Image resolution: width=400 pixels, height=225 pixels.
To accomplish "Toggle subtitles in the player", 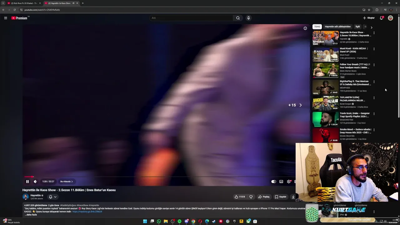I will [x=281, y=182].
